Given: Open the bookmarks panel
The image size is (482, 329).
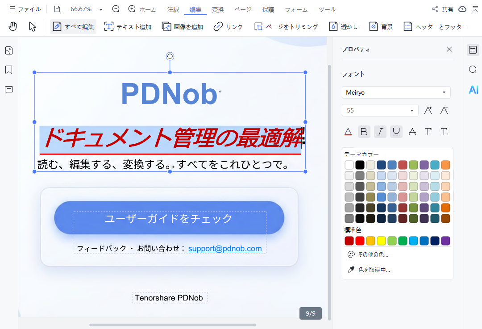Looking at the screenshot, I should [x=8, y=70].
